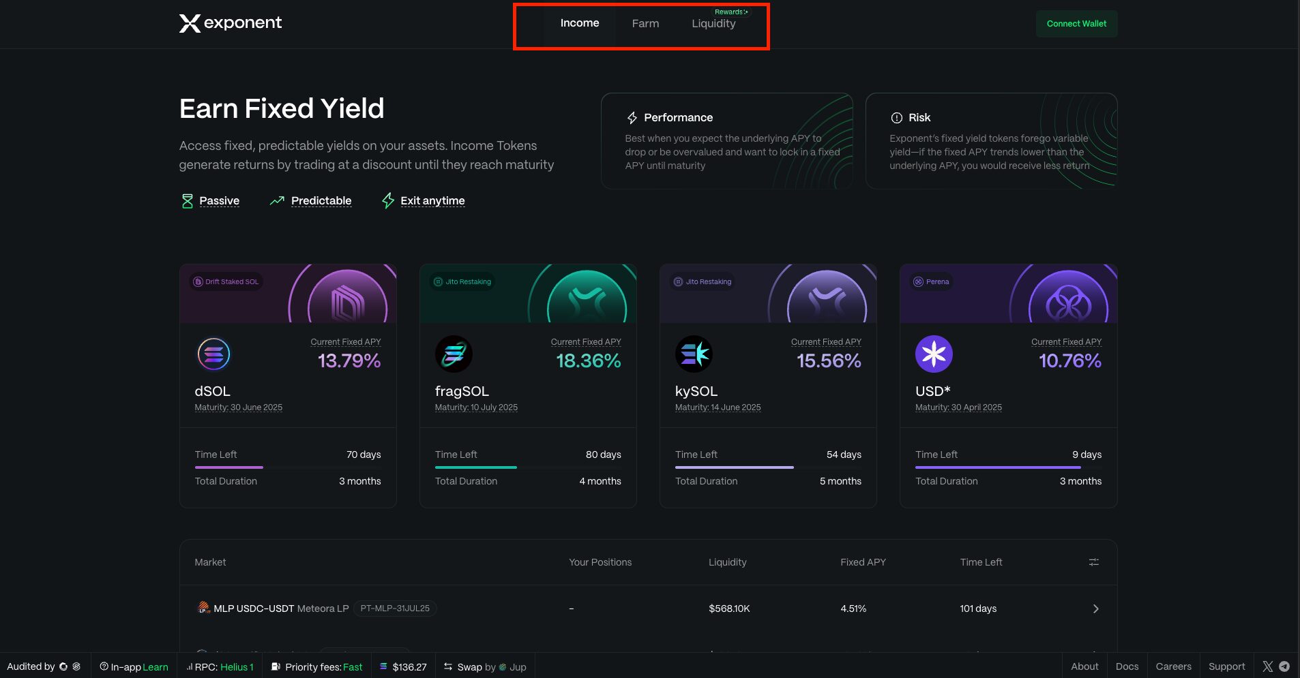Click the Drift Staked SOL badge
Viewport: 1300px width, 678px height.
click(x=226, y=281)
